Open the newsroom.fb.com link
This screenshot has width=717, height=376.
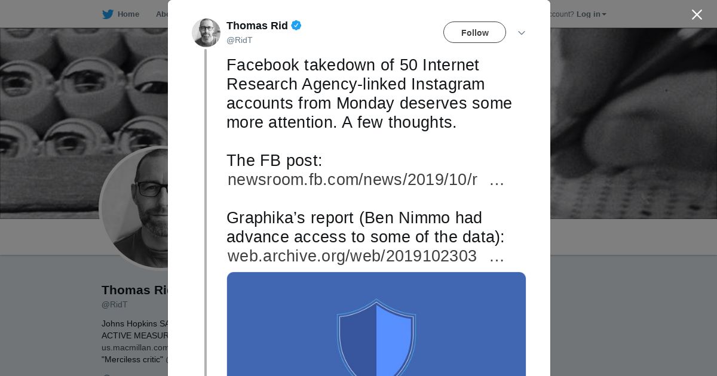[x=366, y=180]
